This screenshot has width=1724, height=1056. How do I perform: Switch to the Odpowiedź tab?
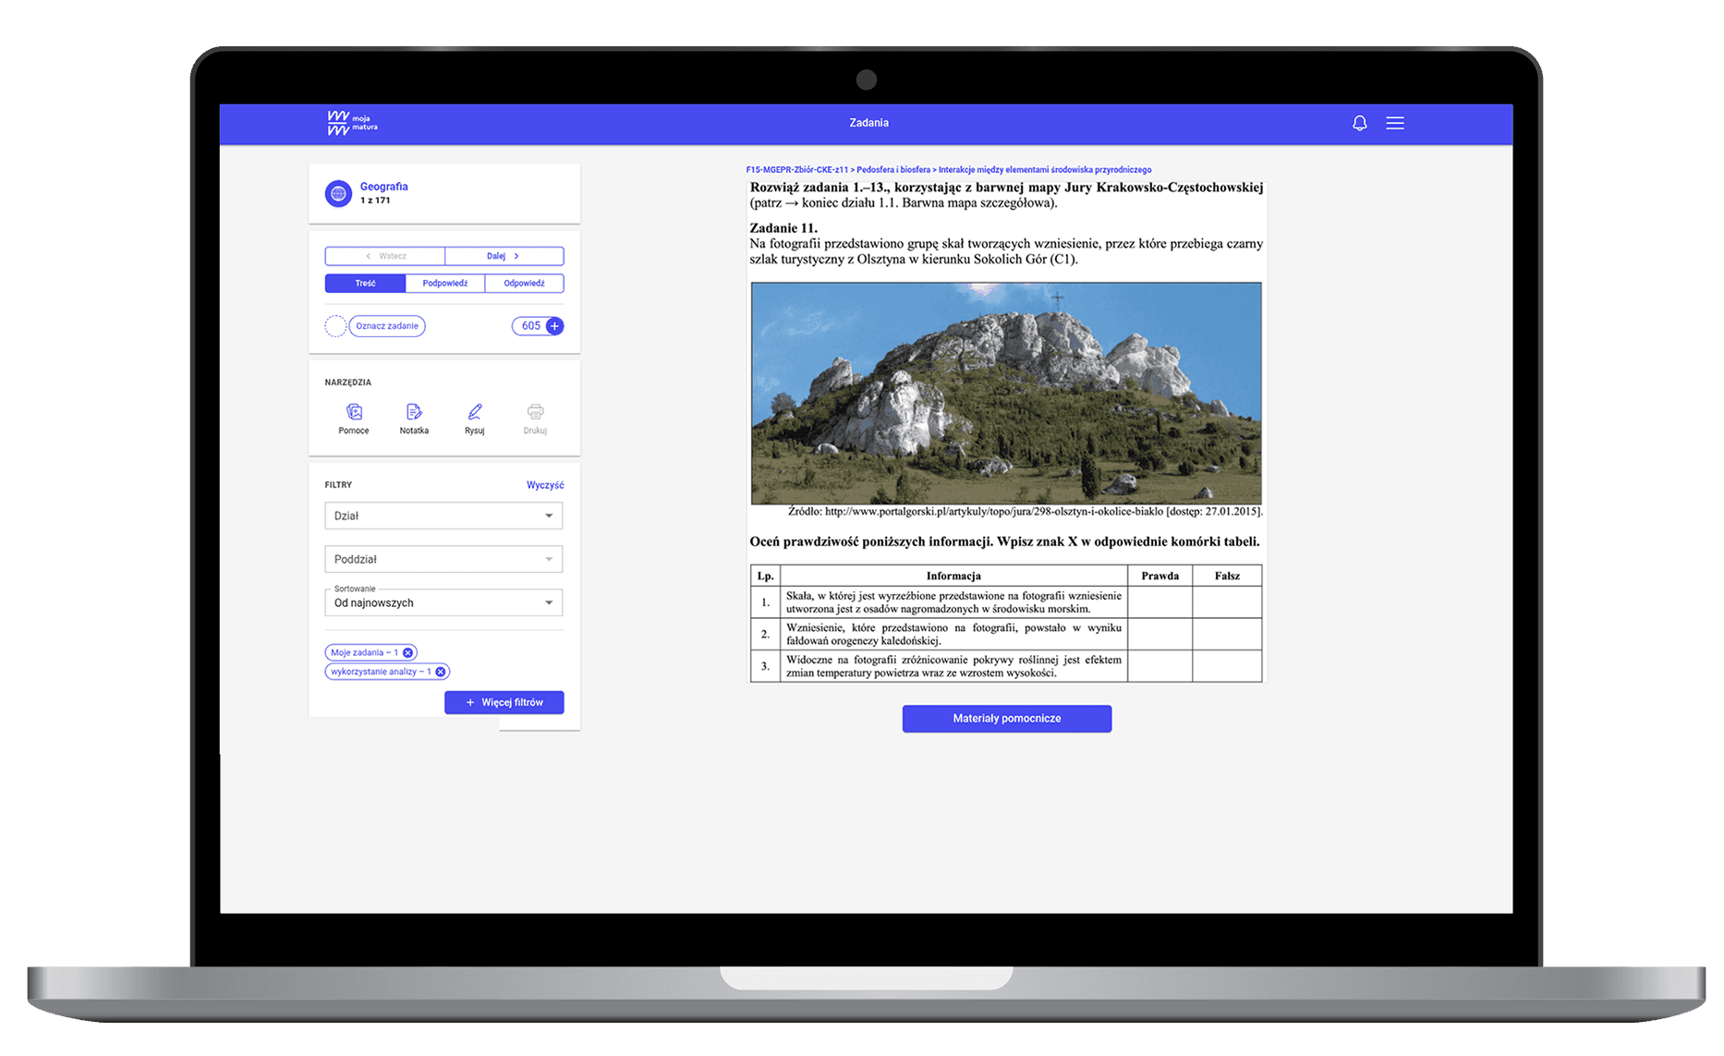click(524, 284)
